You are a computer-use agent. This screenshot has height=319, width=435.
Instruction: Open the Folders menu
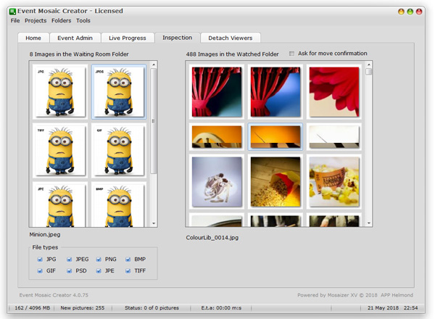click(62, 20)
